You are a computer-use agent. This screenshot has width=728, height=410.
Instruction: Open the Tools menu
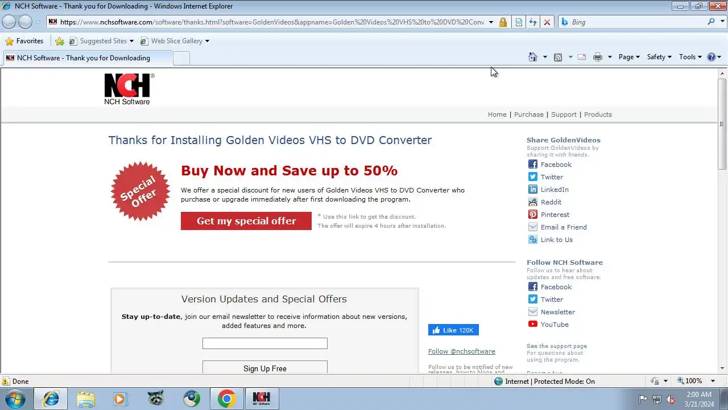690,57
